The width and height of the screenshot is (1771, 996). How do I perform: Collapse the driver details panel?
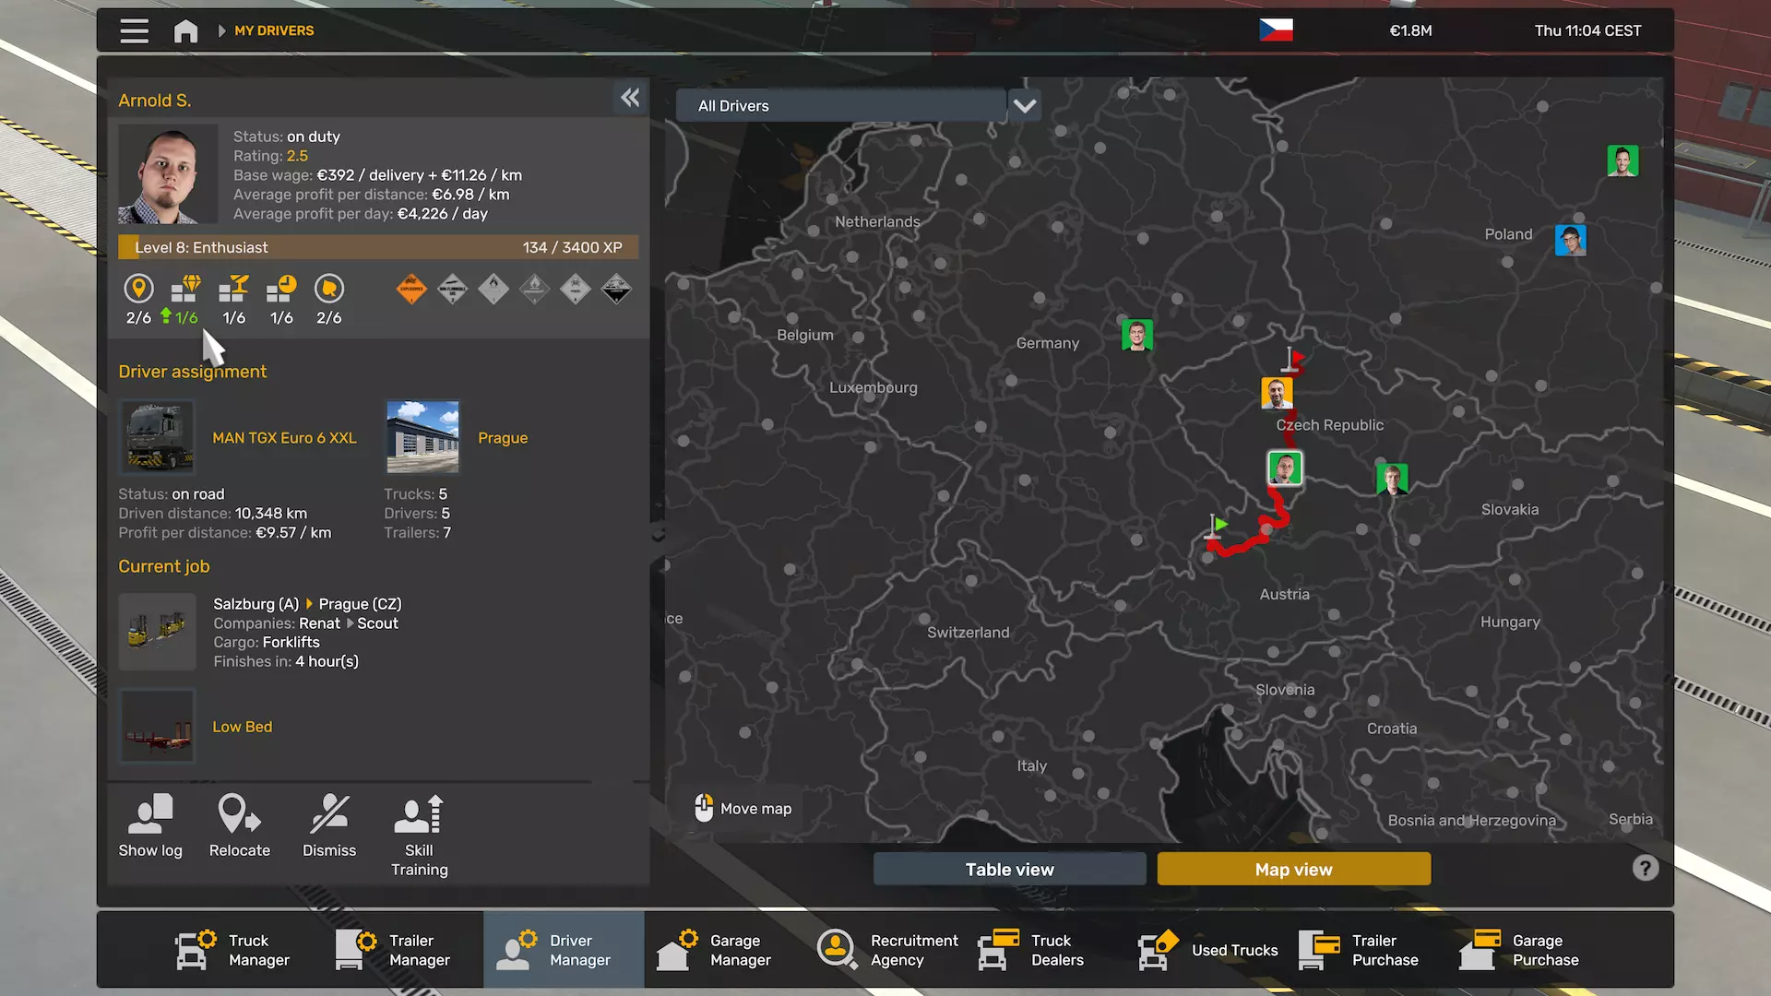pyautogui.click(x=630, y=98)
